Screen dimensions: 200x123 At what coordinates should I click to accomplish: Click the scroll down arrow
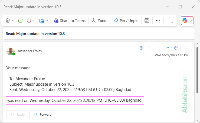pos(197,120)
